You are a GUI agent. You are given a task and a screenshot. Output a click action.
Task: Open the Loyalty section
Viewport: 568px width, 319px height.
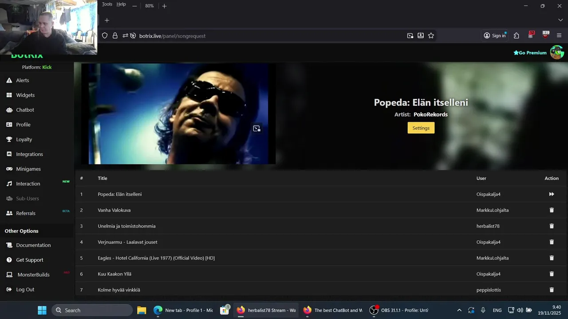click(x=24, y=139)
